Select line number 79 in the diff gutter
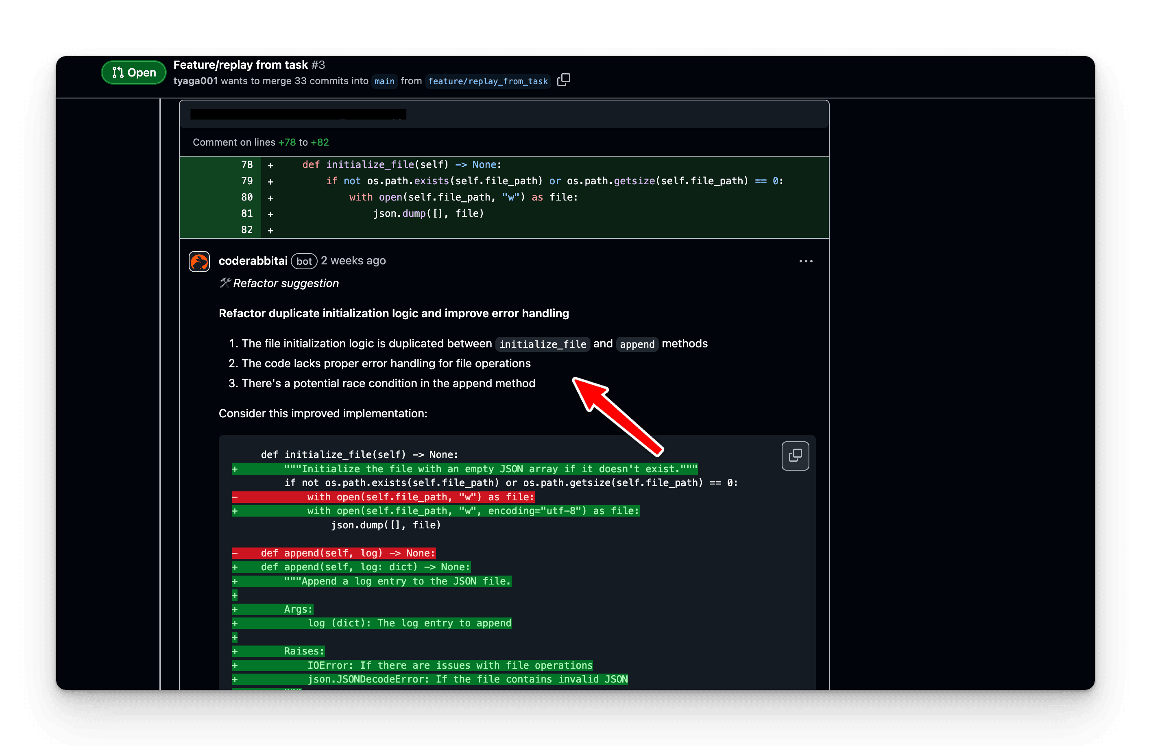The width and height of the screenshot is (1151, 746). coord(246,181)
